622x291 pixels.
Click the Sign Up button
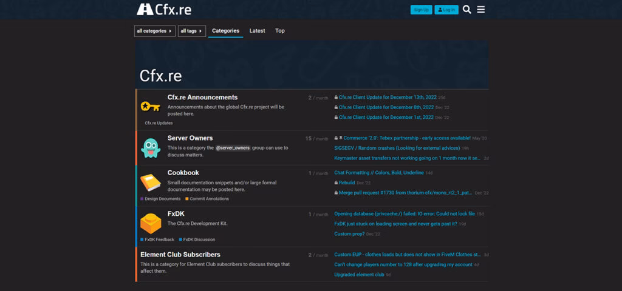tap(422, 10)
